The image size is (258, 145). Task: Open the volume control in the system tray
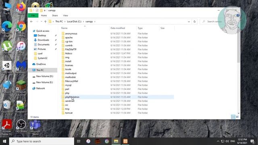coord(227,141)
